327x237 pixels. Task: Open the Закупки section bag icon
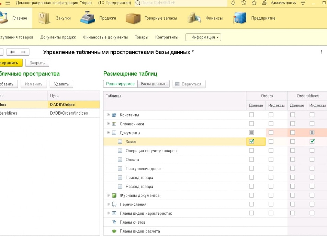[x=44, y=18]
